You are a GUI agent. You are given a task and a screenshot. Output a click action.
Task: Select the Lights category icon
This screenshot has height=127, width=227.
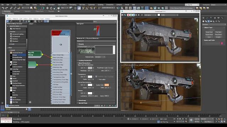click(x=209, y=21)
